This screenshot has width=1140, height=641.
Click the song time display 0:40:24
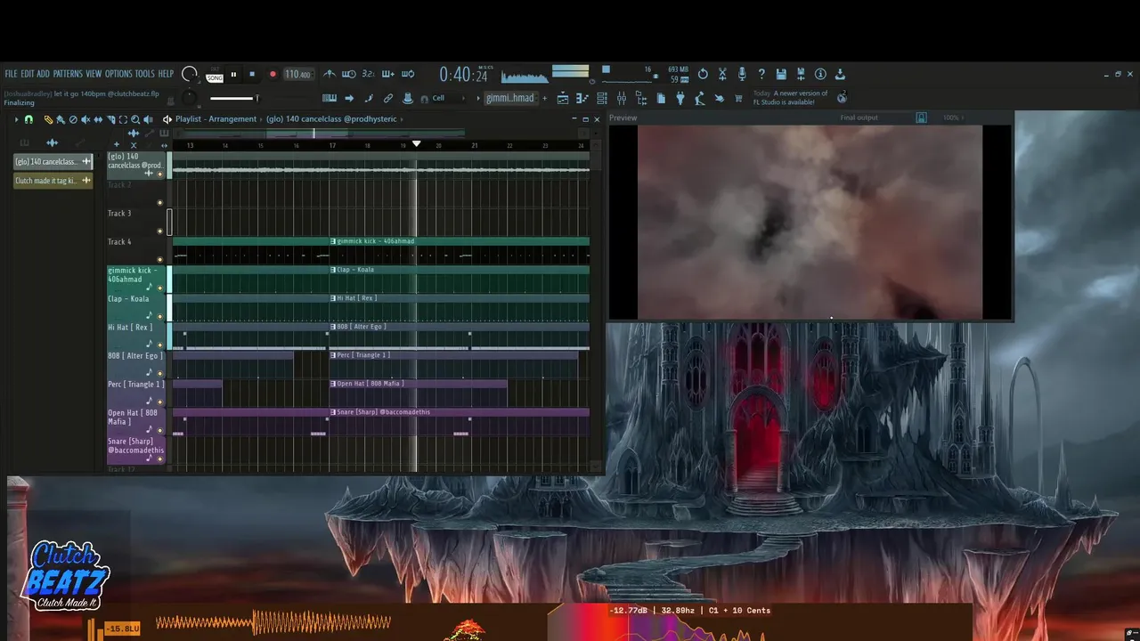pos(463,75)
